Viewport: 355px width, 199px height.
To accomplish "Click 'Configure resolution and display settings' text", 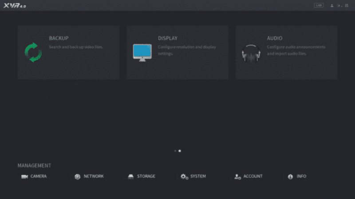I will tap(187, 50).
